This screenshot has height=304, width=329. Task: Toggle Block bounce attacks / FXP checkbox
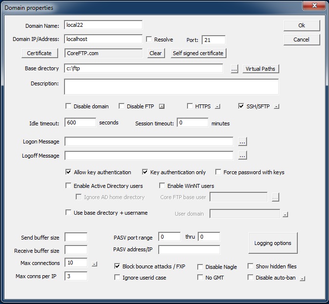point(117,266)
